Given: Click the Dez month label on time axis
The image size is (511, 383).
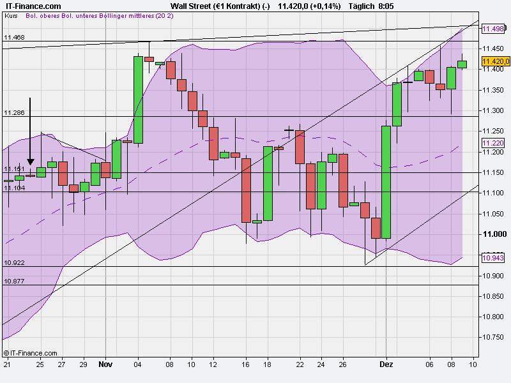Looking at the screenshot, I should pos(386,364).
